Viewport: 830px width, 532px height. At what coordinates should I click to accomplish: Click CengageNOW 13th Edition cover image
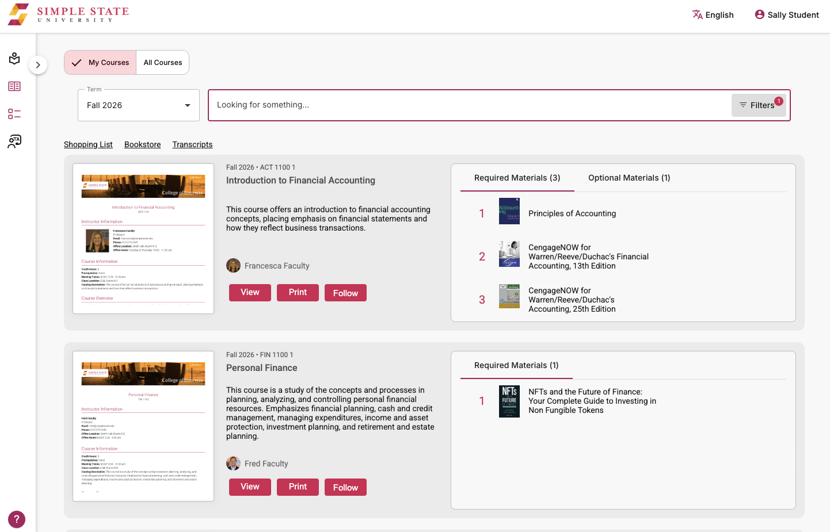(x=509, y=254)
